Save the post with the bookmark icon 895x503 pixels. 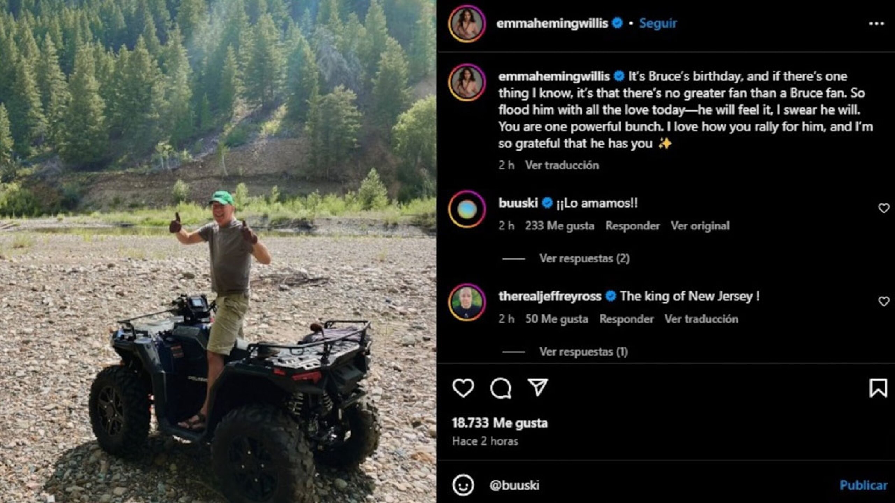click(x=878, y=388)
